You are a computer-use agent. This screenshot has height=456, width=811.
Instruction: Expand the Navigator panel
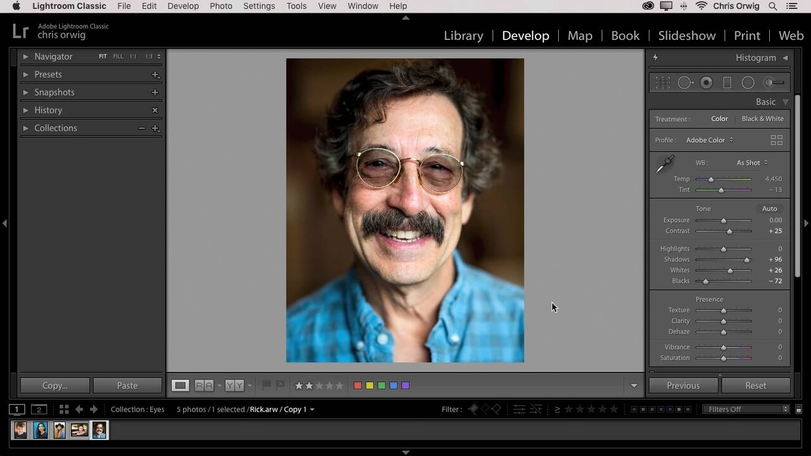point(25,56)
